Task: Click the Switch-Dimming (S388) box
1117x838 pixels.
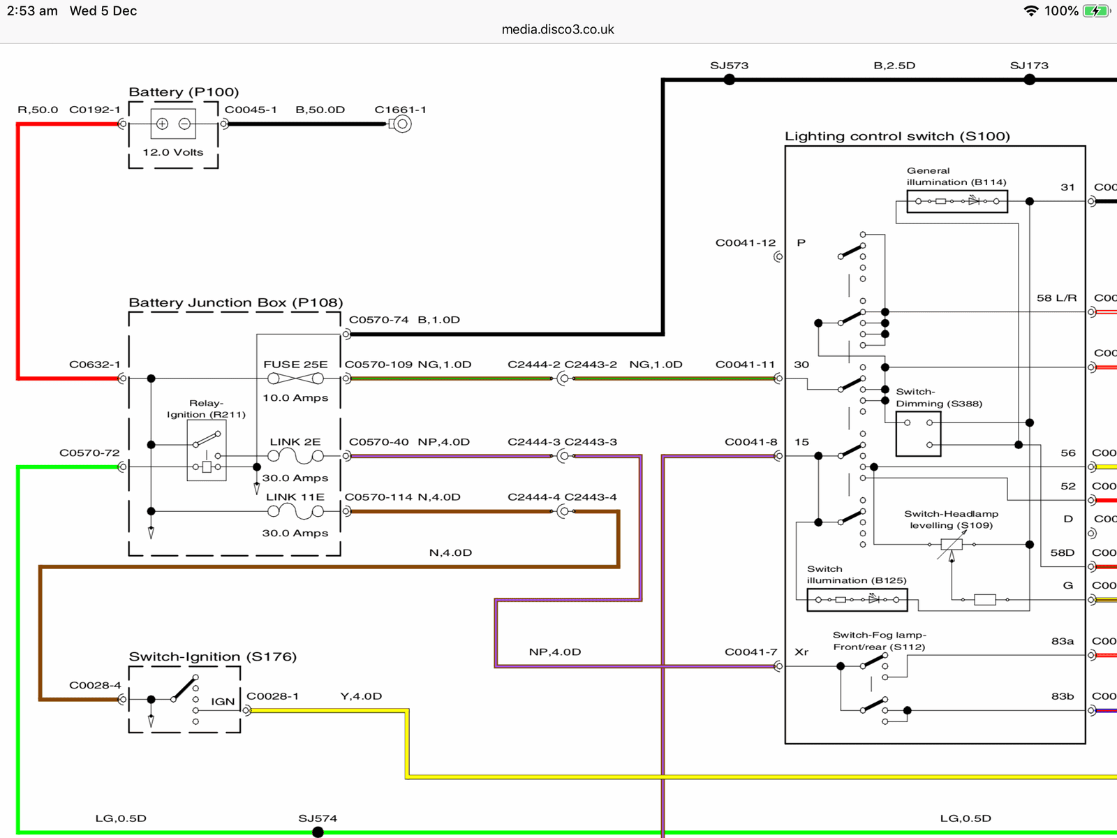Action: pos(919,434)
